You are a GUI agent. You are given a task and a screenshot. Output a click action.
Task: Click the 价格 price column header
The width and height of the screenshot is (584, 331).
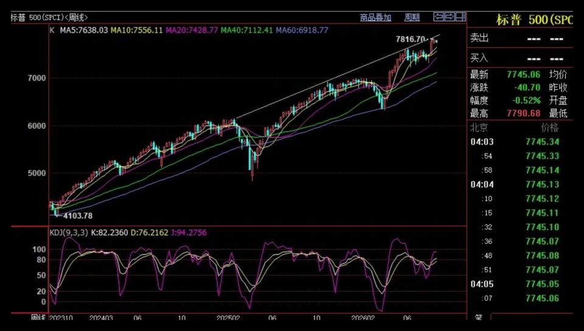point(550,128)
